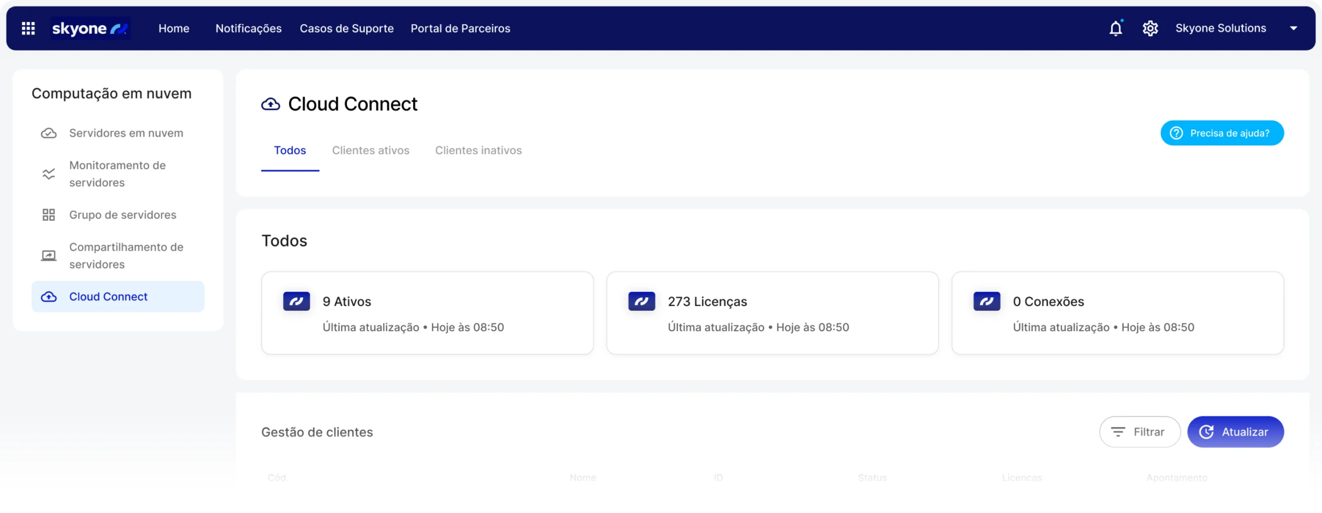1322x513 pixels.
Task: Click the Servidores em nuvem cloud icon
Action: tap(49, 133)
